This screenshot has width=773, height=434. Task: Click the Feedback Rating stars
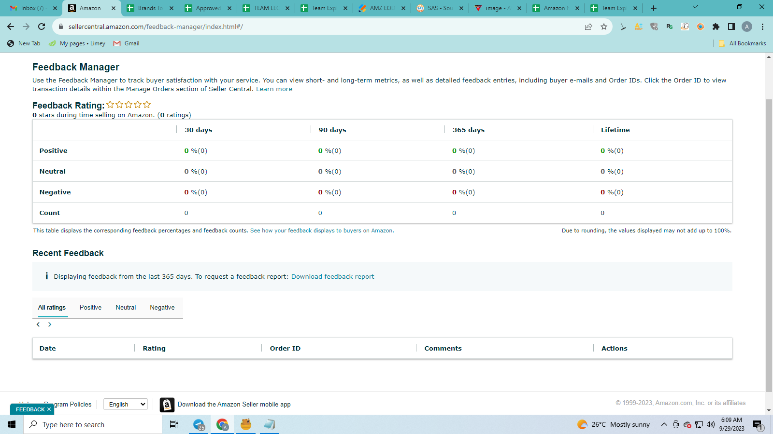pyautogui.click(x=129, y=105)
